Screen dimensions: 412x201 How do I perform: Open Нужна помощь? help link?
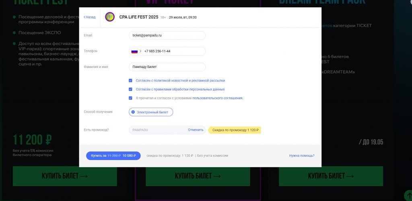pos(302,156)
